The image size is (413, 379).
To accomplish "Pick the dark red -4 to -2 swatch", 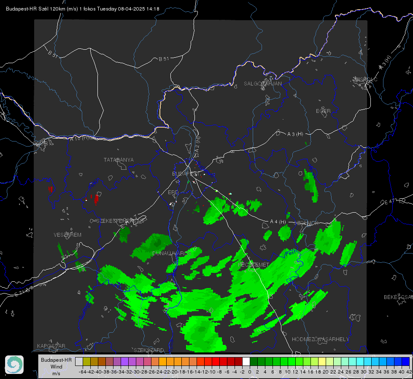I will tap(239, 361).
